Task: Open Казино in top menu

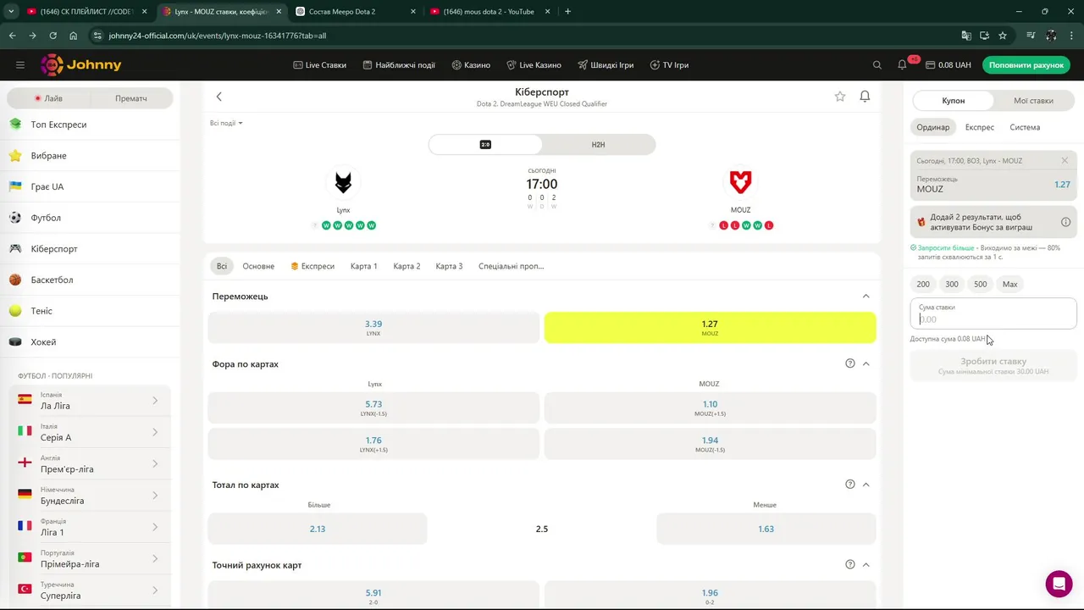Action: click(471, 65)
